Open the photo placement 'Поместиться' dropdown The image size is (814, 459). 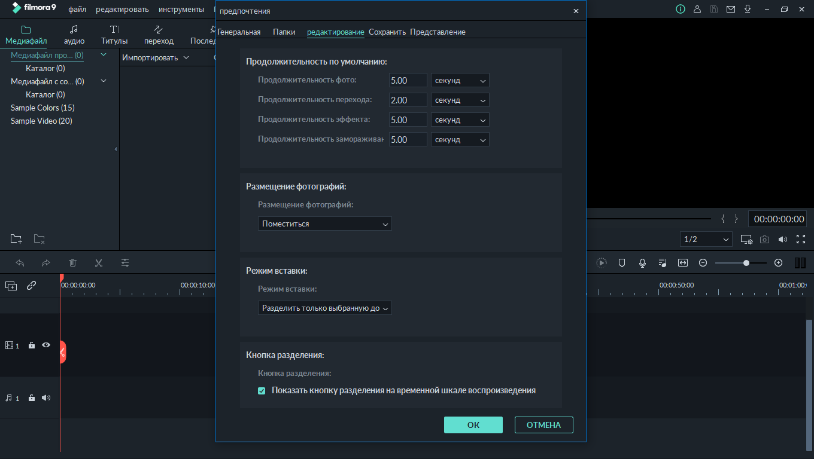325,224
